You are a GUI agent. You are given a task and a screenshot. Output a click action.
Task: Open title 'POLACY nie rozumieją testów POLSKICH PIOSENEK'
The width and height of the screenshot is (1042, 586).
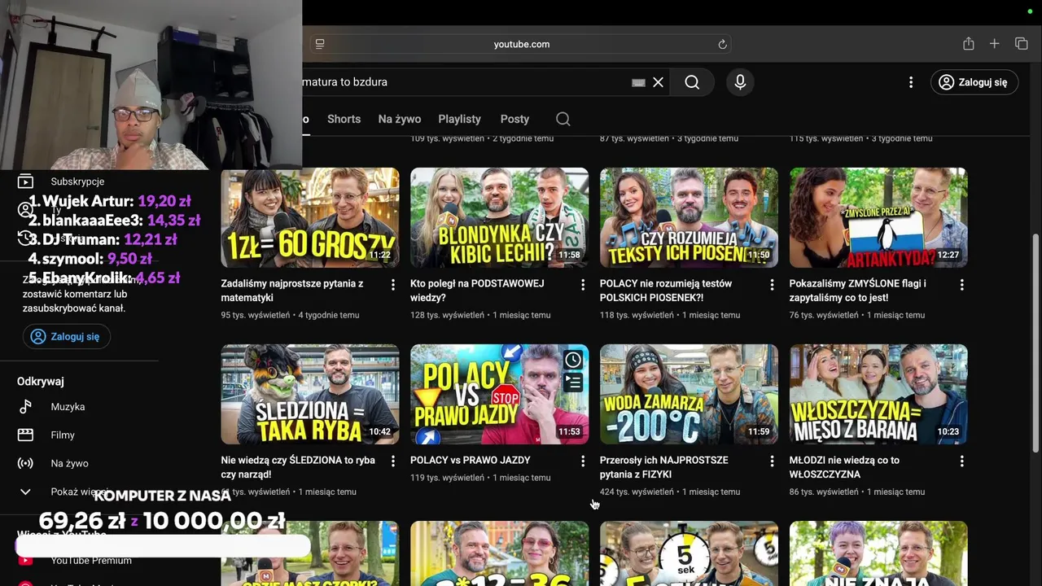click(x=666, y=291)
